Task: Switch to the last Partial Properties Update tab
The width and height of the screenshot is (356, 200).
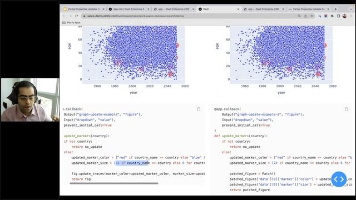Action: pyautogui.click(x=309, y=9)
